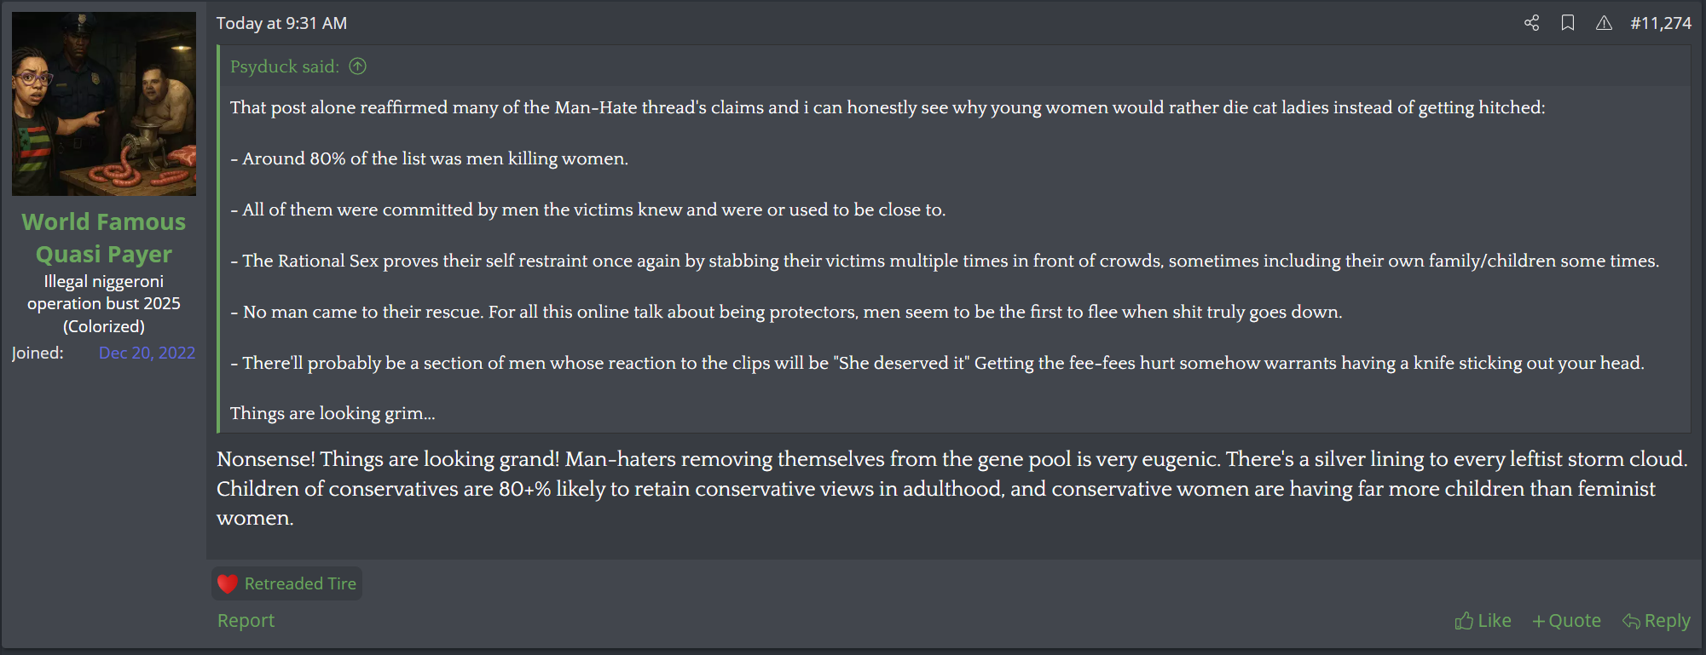This screenshot has height=655, width=1706.
Task: Click the up-arrow icon beside "Psyduck said:"
Action: click(358, 66)
